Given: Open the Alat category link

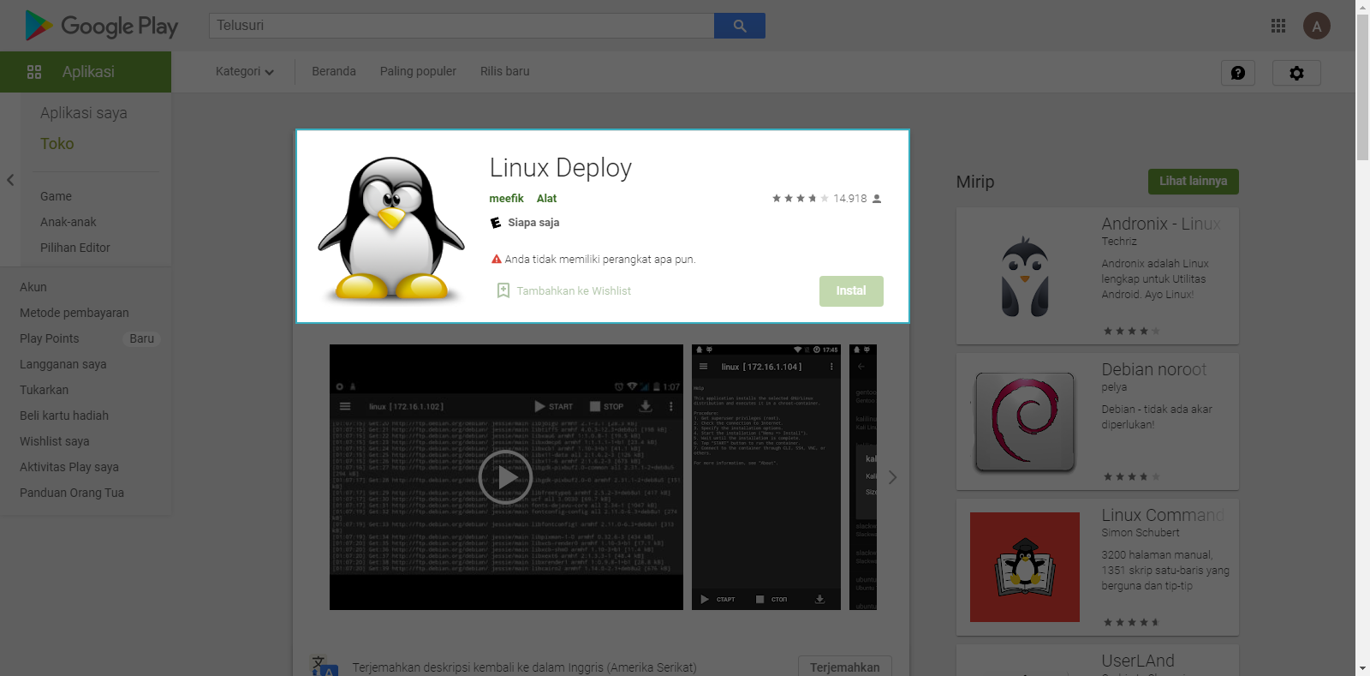Looking at the screenshot, I should pyautogui.click(x=546, y=198).
